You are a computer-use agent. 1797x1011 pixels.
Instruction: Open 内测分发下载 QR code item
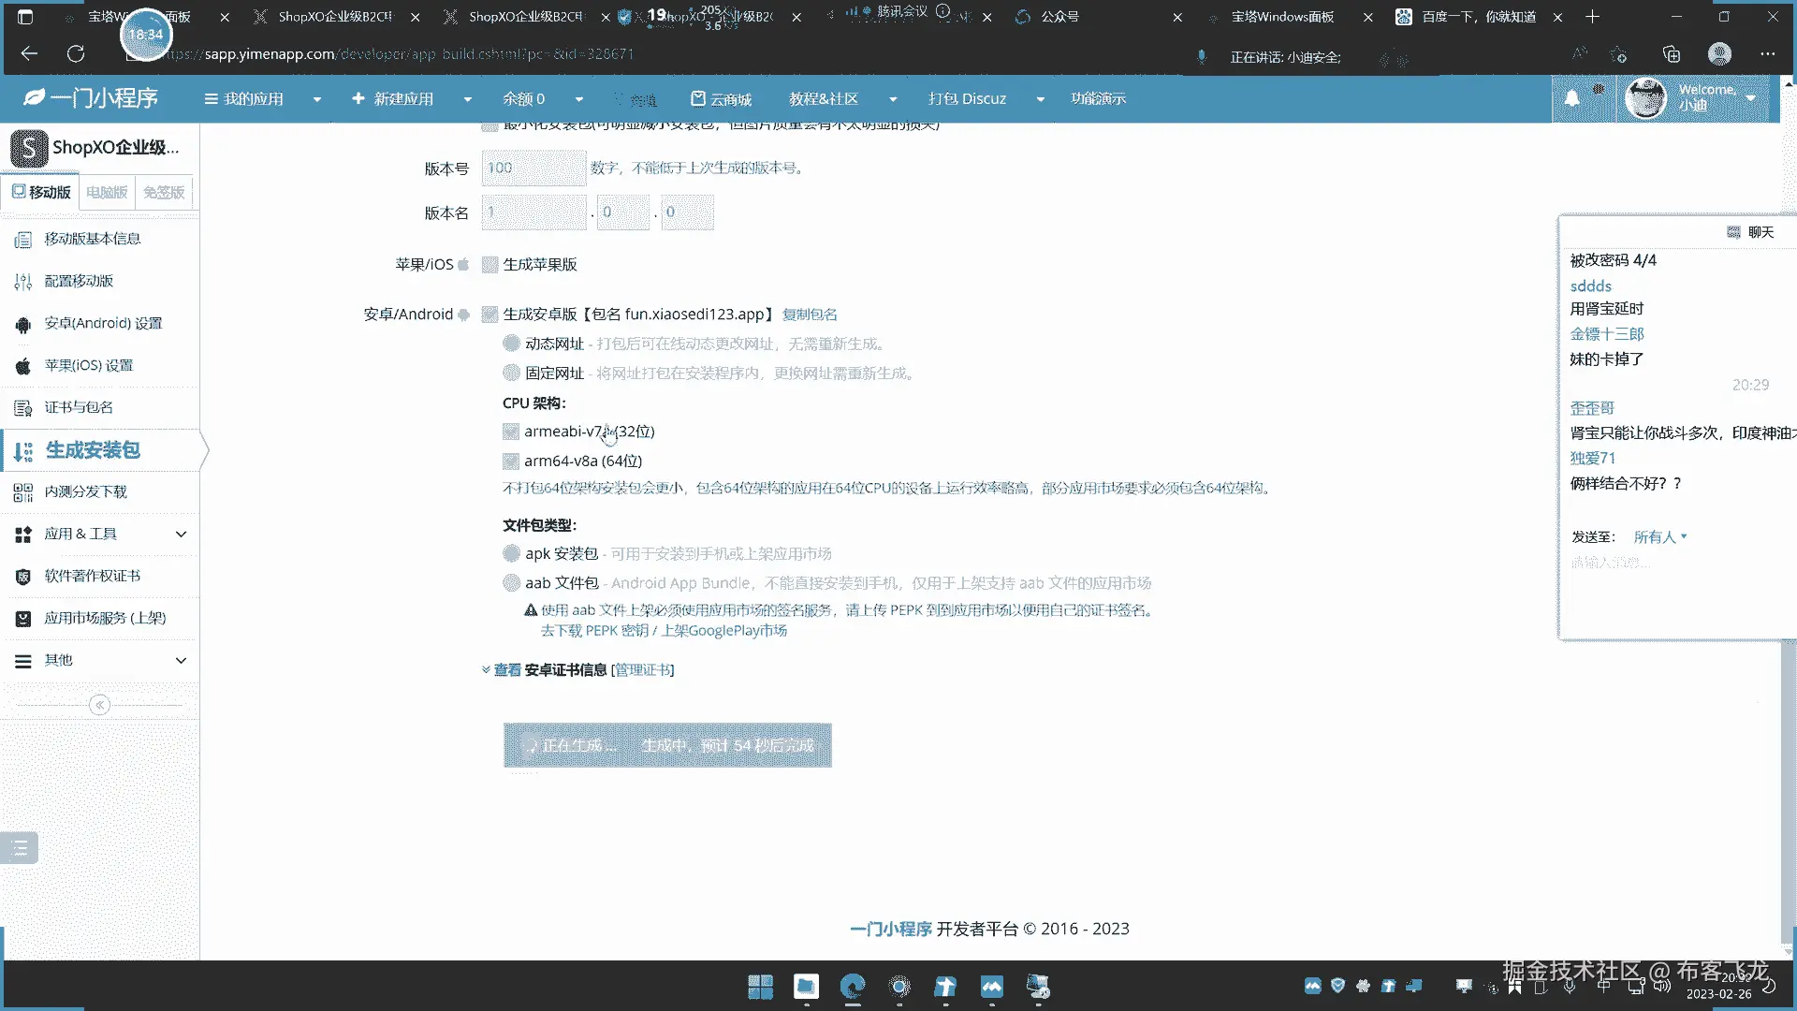coord(85,491)
